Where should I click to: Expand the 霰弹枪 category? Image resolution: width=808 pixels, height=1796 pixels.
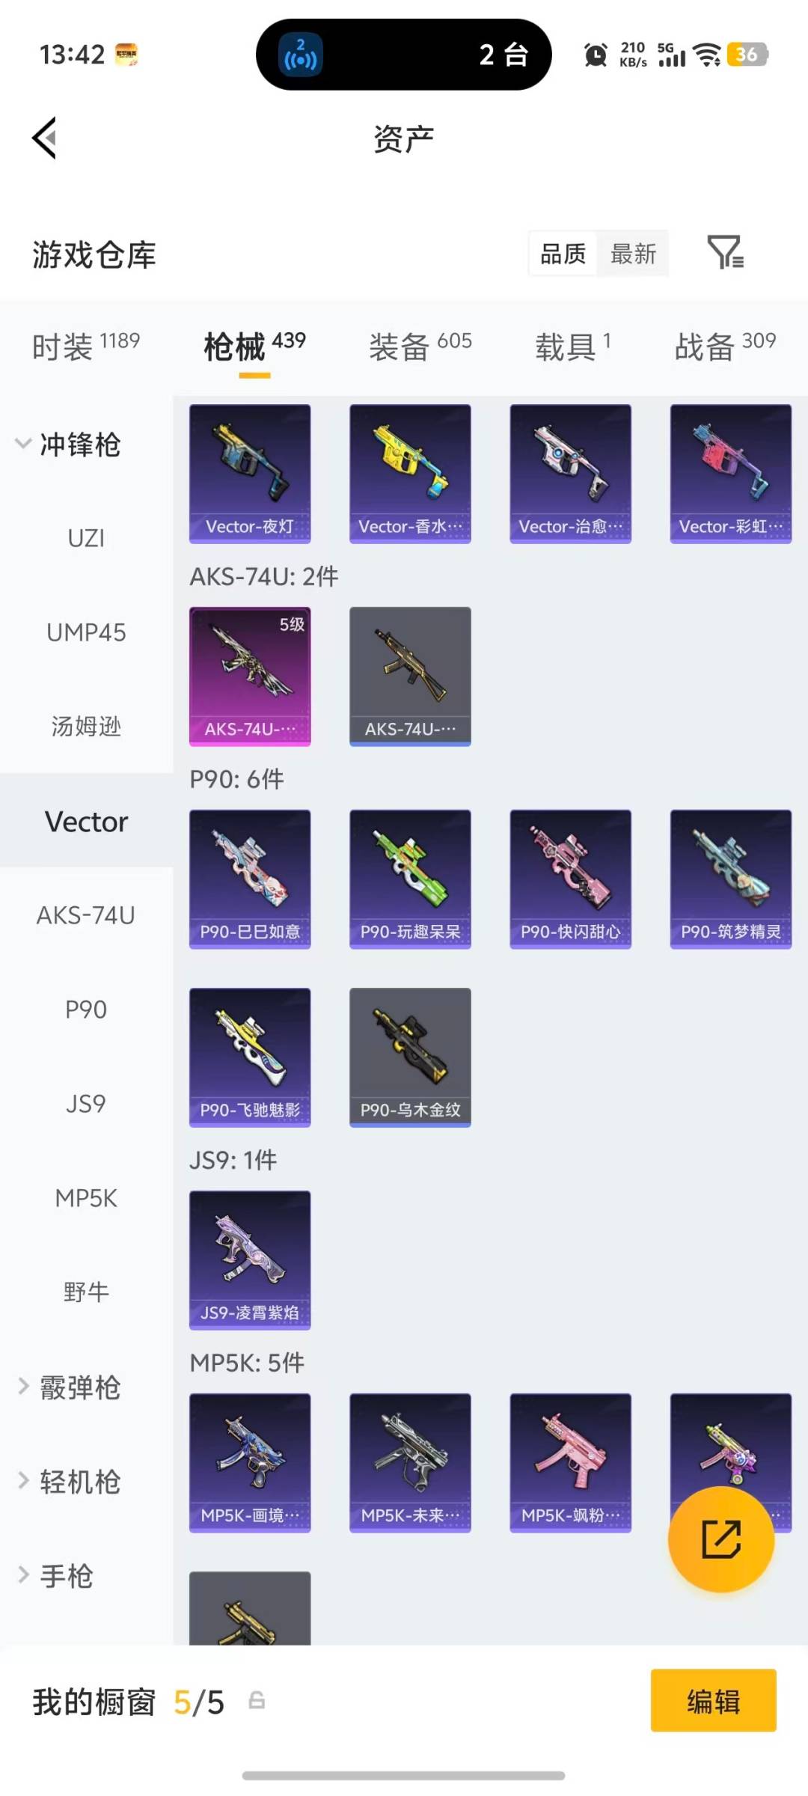coord(69,1387)
